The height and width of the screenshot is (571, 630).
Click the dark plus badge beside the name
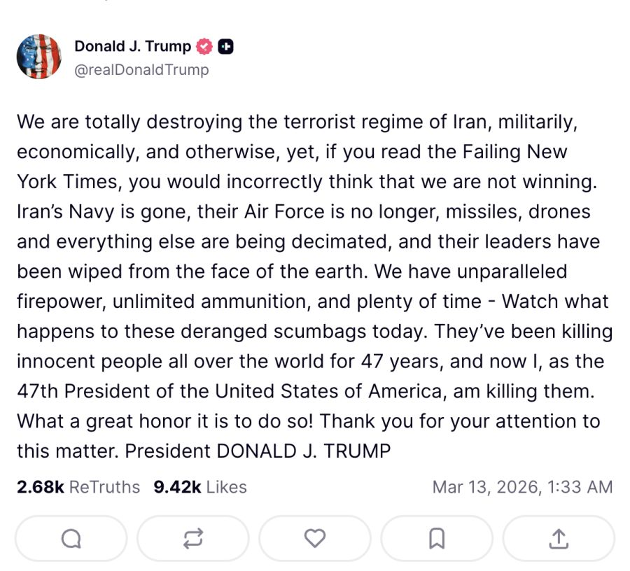point(225,46)
